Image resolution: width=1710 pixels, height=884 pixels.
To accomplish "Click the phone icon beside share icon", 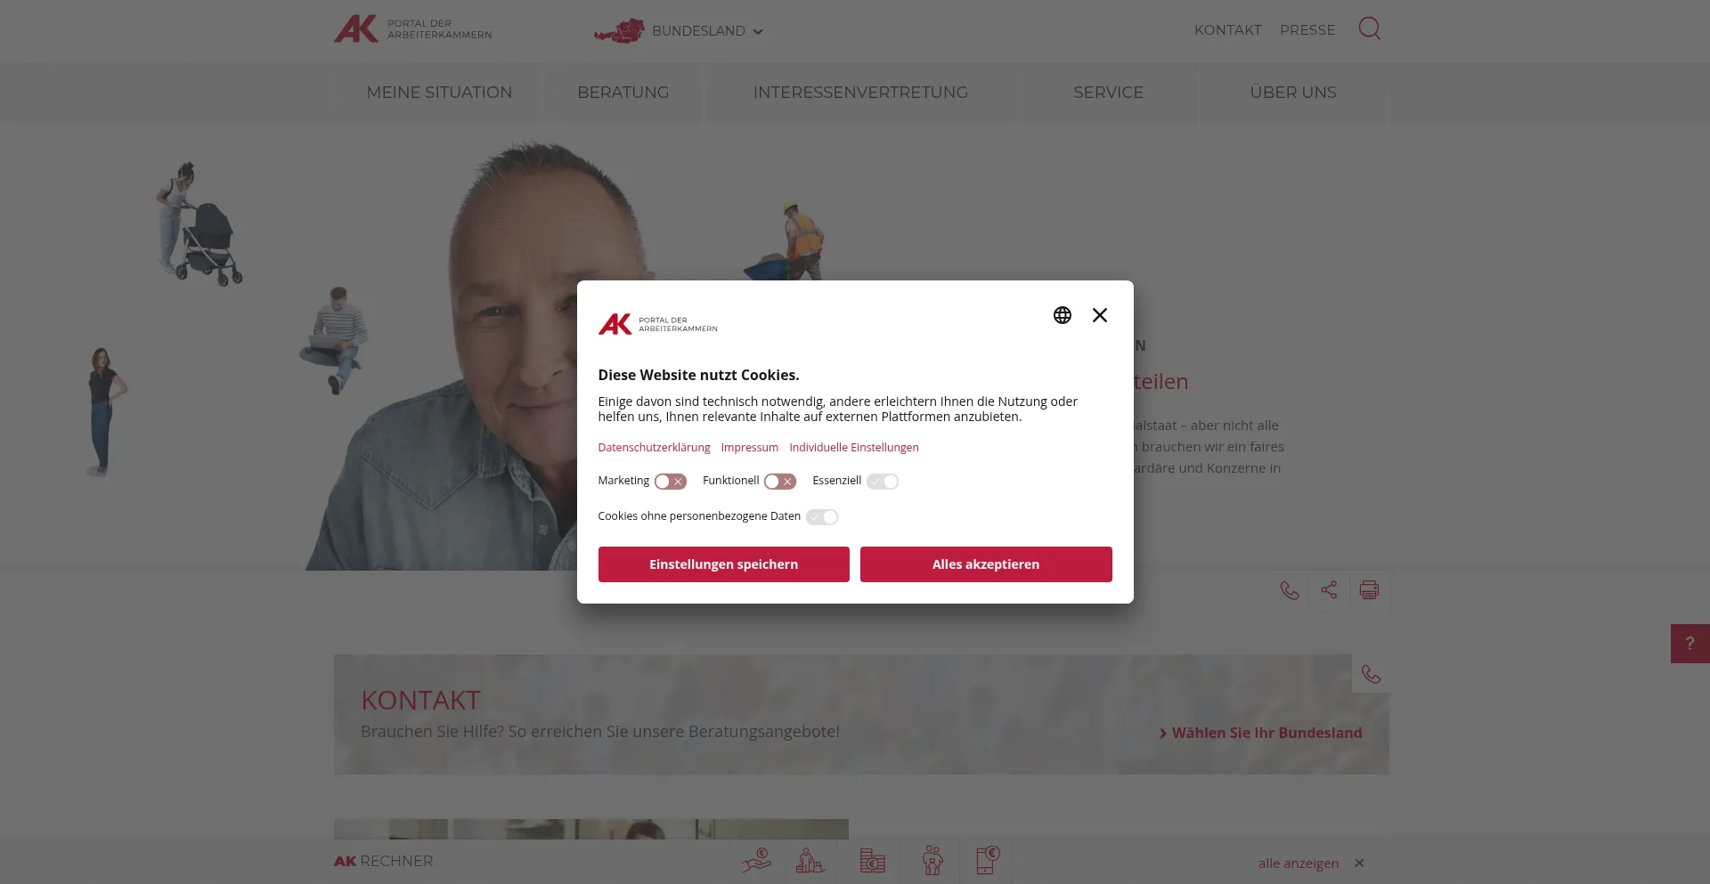I will [x=1289, y=590].
